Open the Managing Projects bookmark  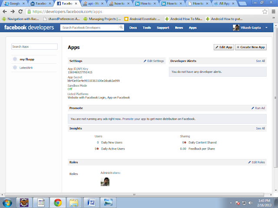pos(103,19)
